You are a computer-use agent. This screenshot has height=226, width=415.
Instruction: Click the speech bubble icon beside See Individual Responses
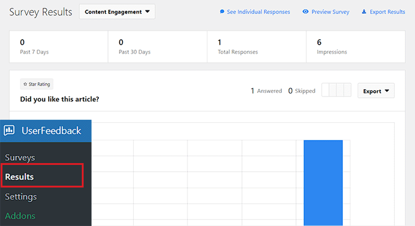pos(222,12)
